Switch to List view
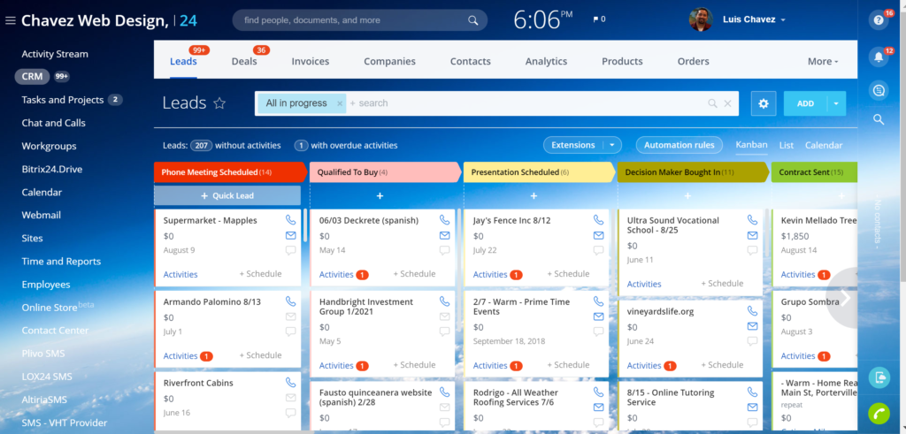The height and width of the screenshot is (434, 906). pos(786,146)
